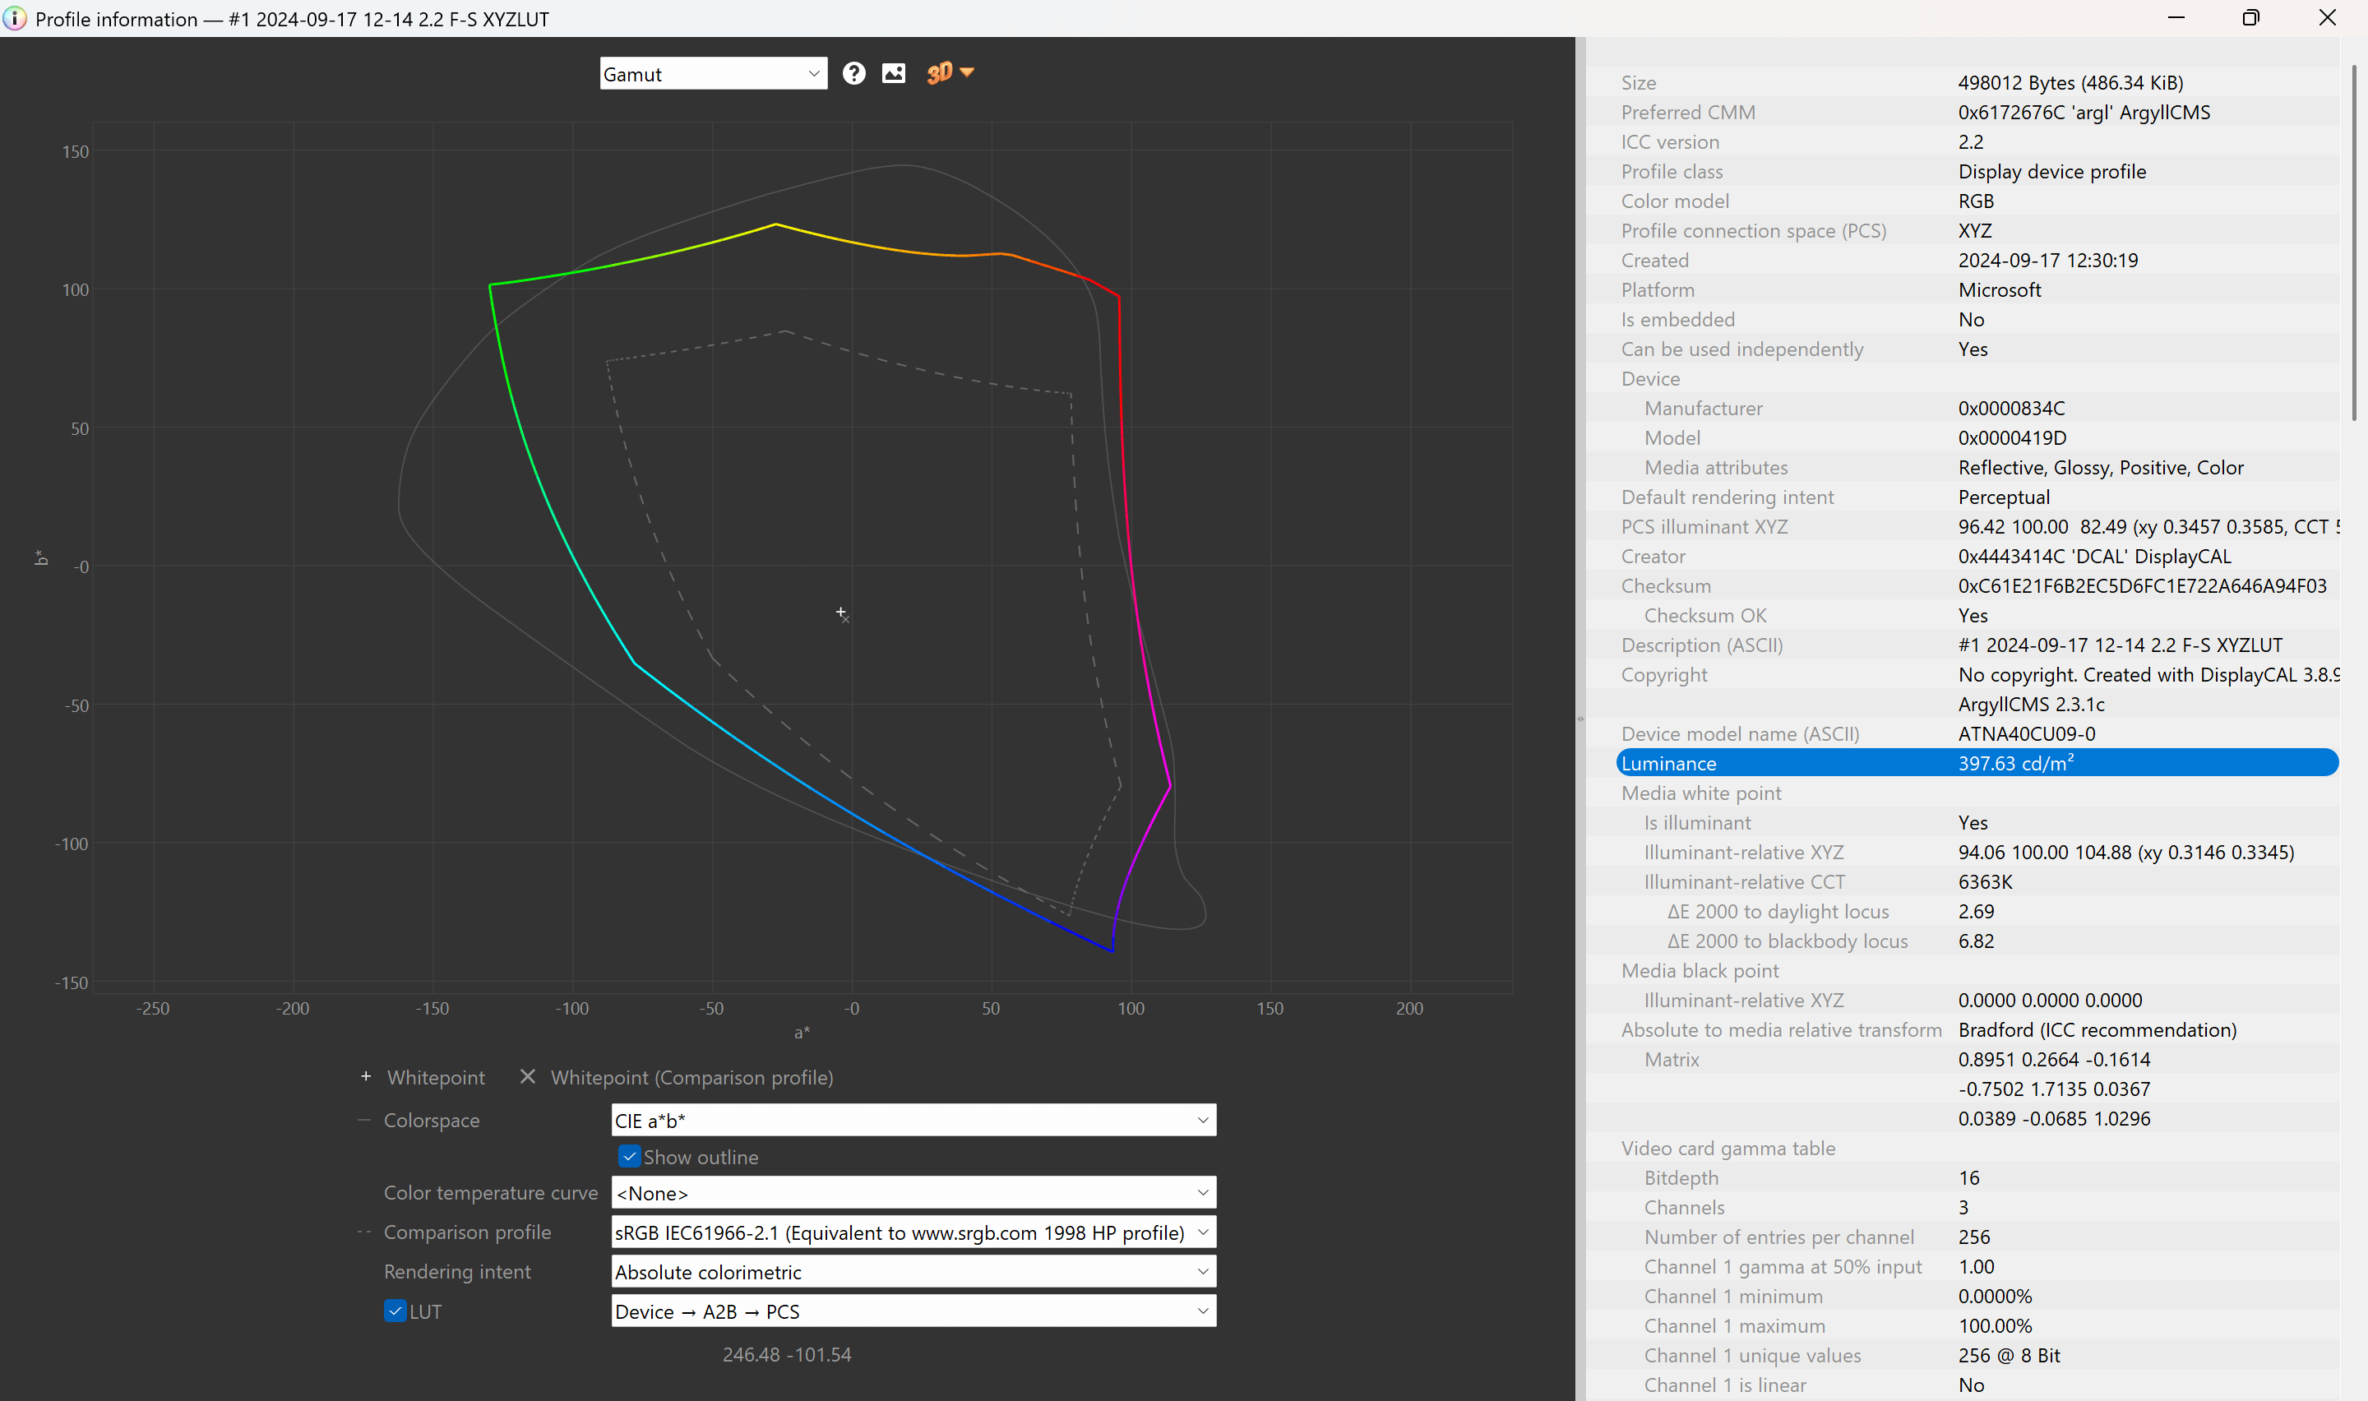The height and width of the screenshot is (1401, 2368).
Task: Open the Rendering intent dropdown
Action: pos(913,1273)
